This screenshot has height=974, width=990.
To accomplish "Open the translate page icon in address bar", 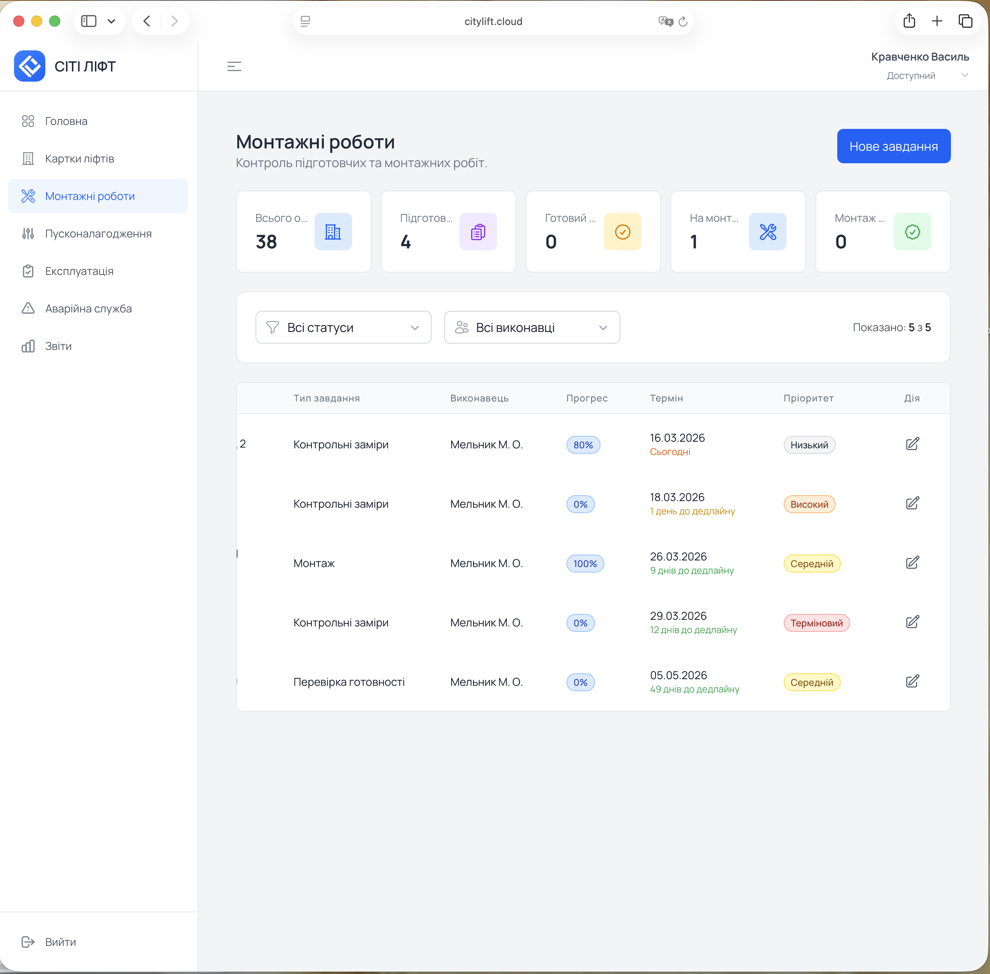I will [x=665, y=21].
